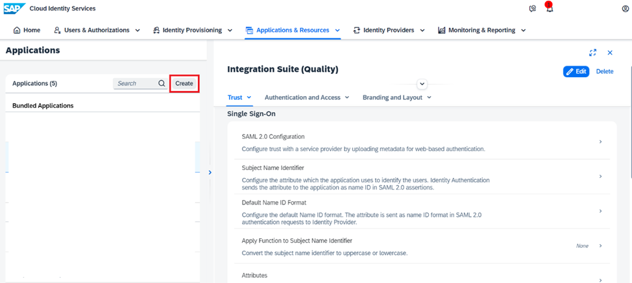Open the Attributes setting

point(422,274)
